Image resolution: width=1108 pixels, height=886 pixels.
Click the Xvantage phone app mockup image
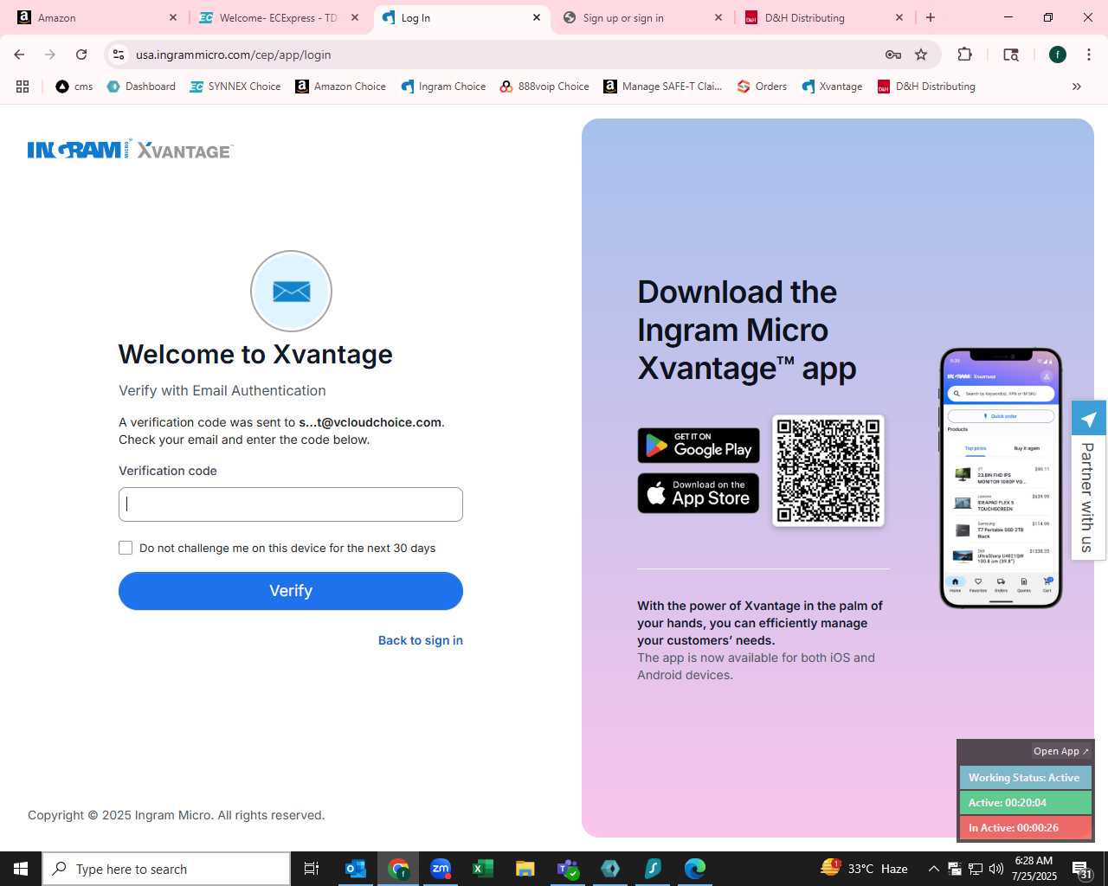(x=1001, y=478)
